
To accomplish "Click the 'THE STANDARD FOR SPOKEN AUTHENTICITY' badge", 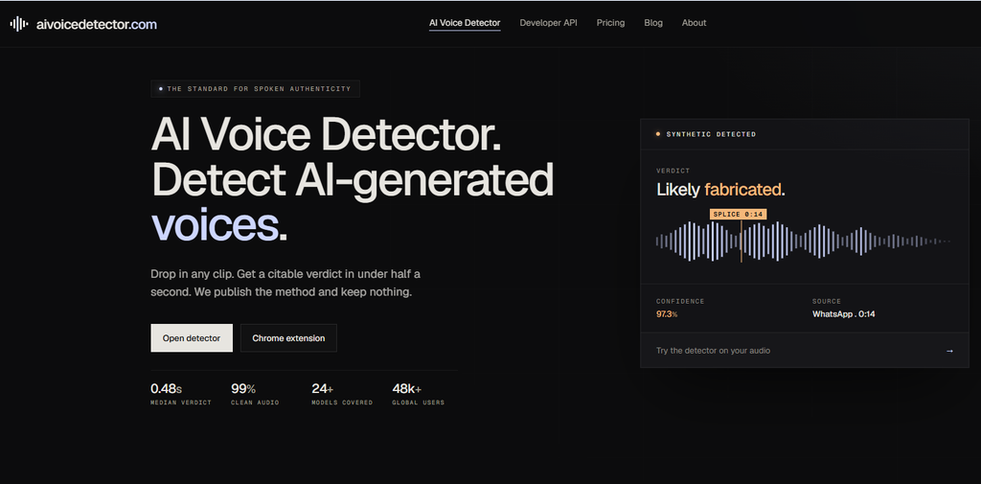I will click(255, 89).
